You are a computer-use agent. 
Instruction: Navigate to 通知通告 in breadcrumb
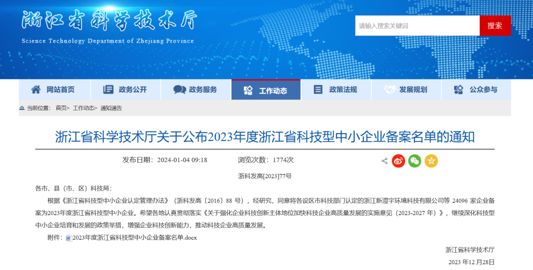click(x=111, y=108)
